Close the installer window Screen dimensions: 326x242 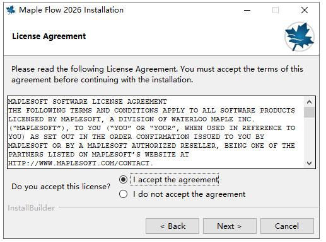[x=305, y=10]
